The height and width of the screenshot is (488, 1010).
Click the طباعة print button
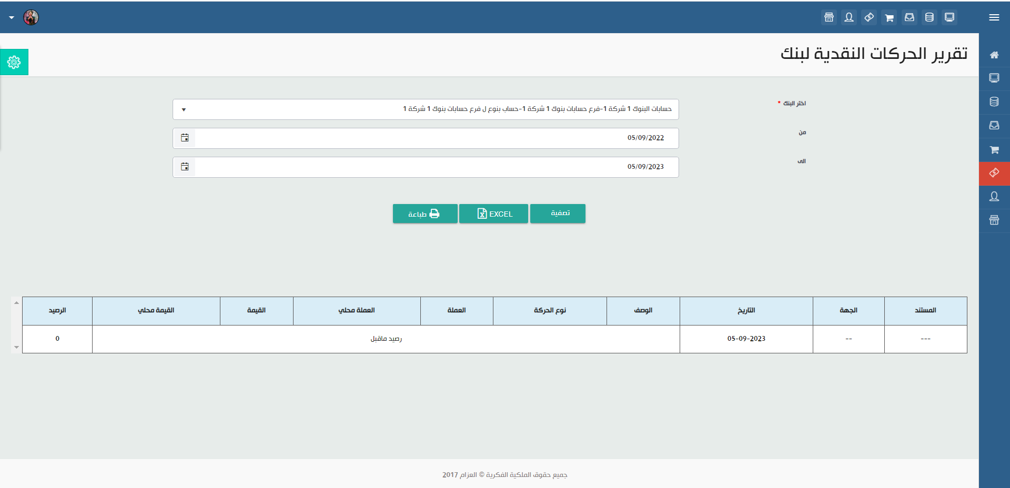[425, 213]
